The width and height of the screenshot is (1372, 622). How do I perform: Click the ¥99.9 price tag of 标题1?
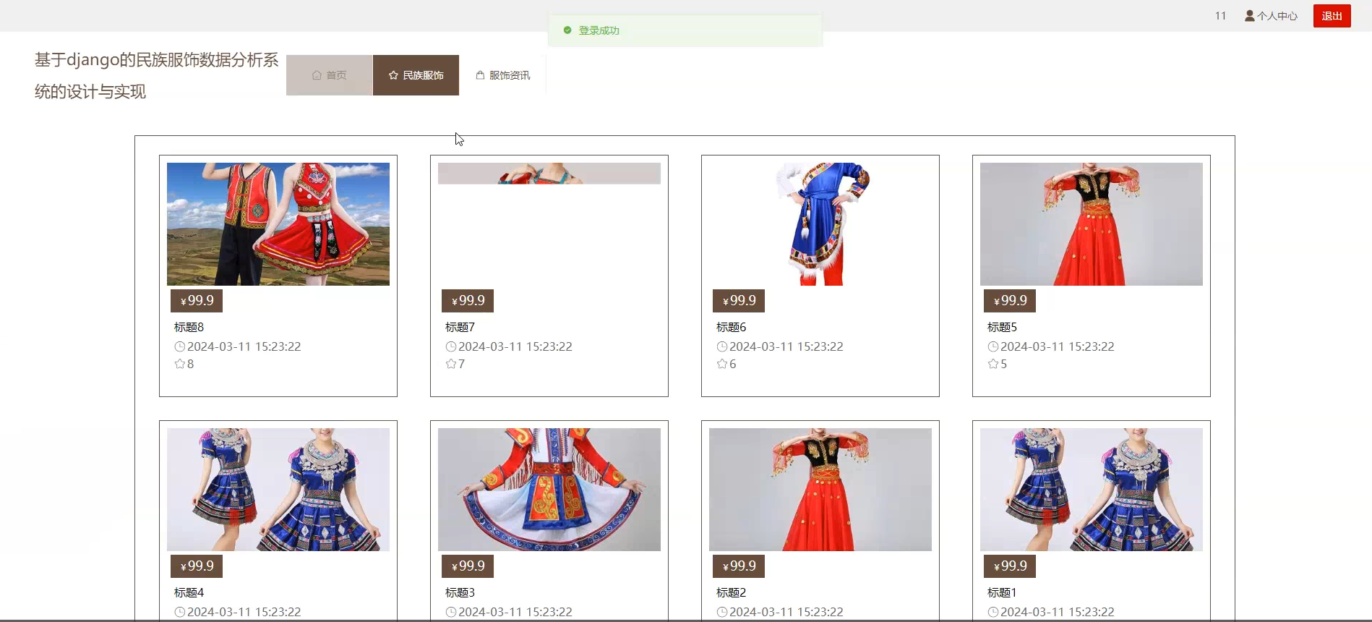(x=1010, y=566)
